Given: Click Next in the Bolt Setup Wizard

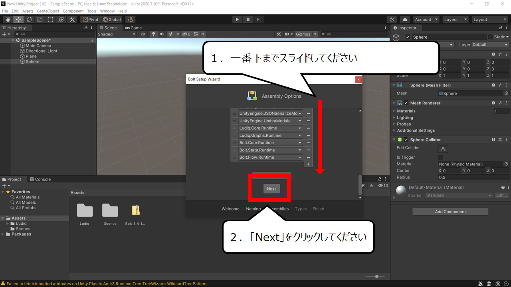Looking at the screenshot, I should tap(271, 189).
